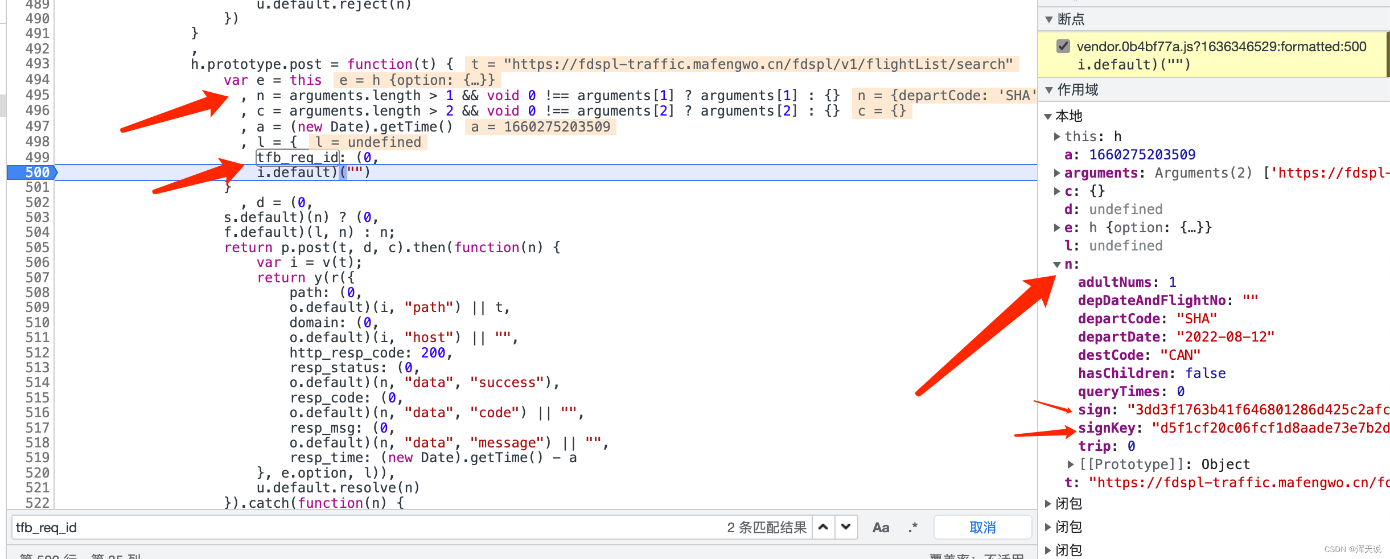Expand the 'c: {}' object
The width and height of the screenshot is (1390, 559).
(1057, 191)
